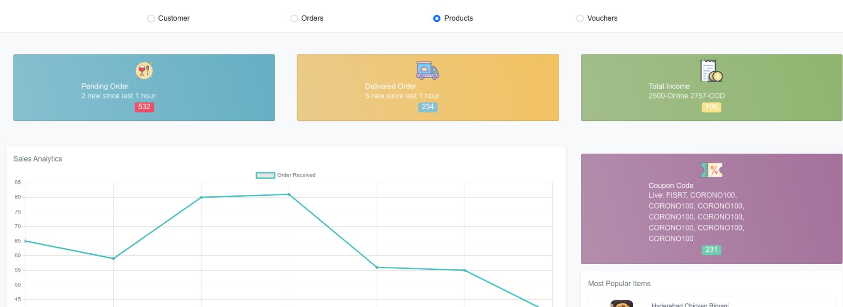Click the chart's peak data point near 81

(x=289, y=194)
